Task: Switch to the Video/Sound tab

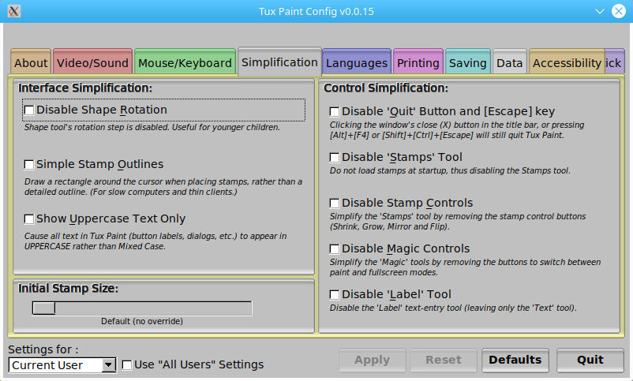Action: tap(92, 63)
